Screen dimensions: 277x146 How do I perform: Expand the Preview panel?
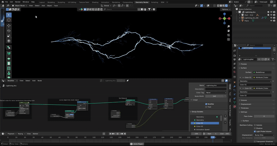(x=244, y=64)
